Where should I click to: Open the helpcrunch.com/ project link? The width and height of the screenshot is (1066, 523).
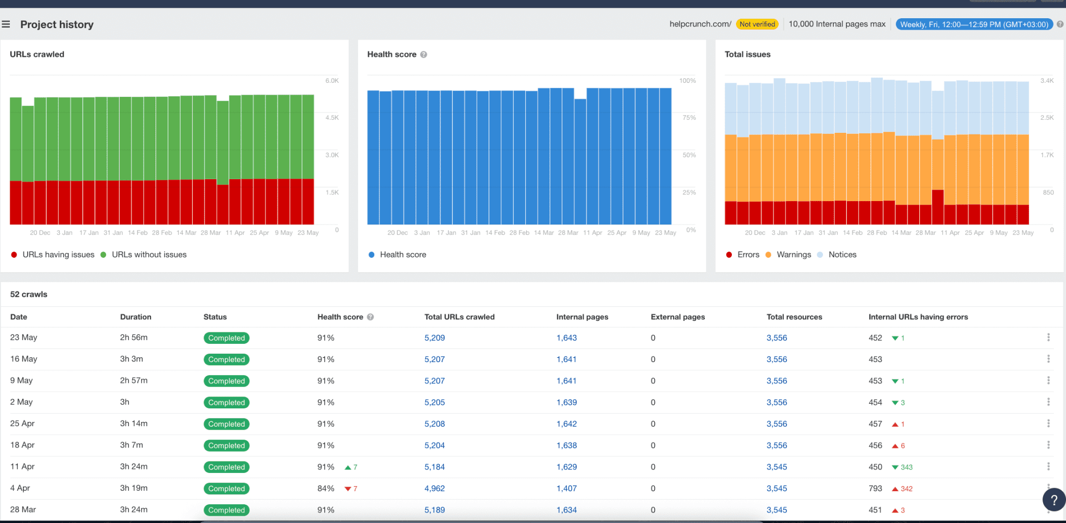coord(700,24)
